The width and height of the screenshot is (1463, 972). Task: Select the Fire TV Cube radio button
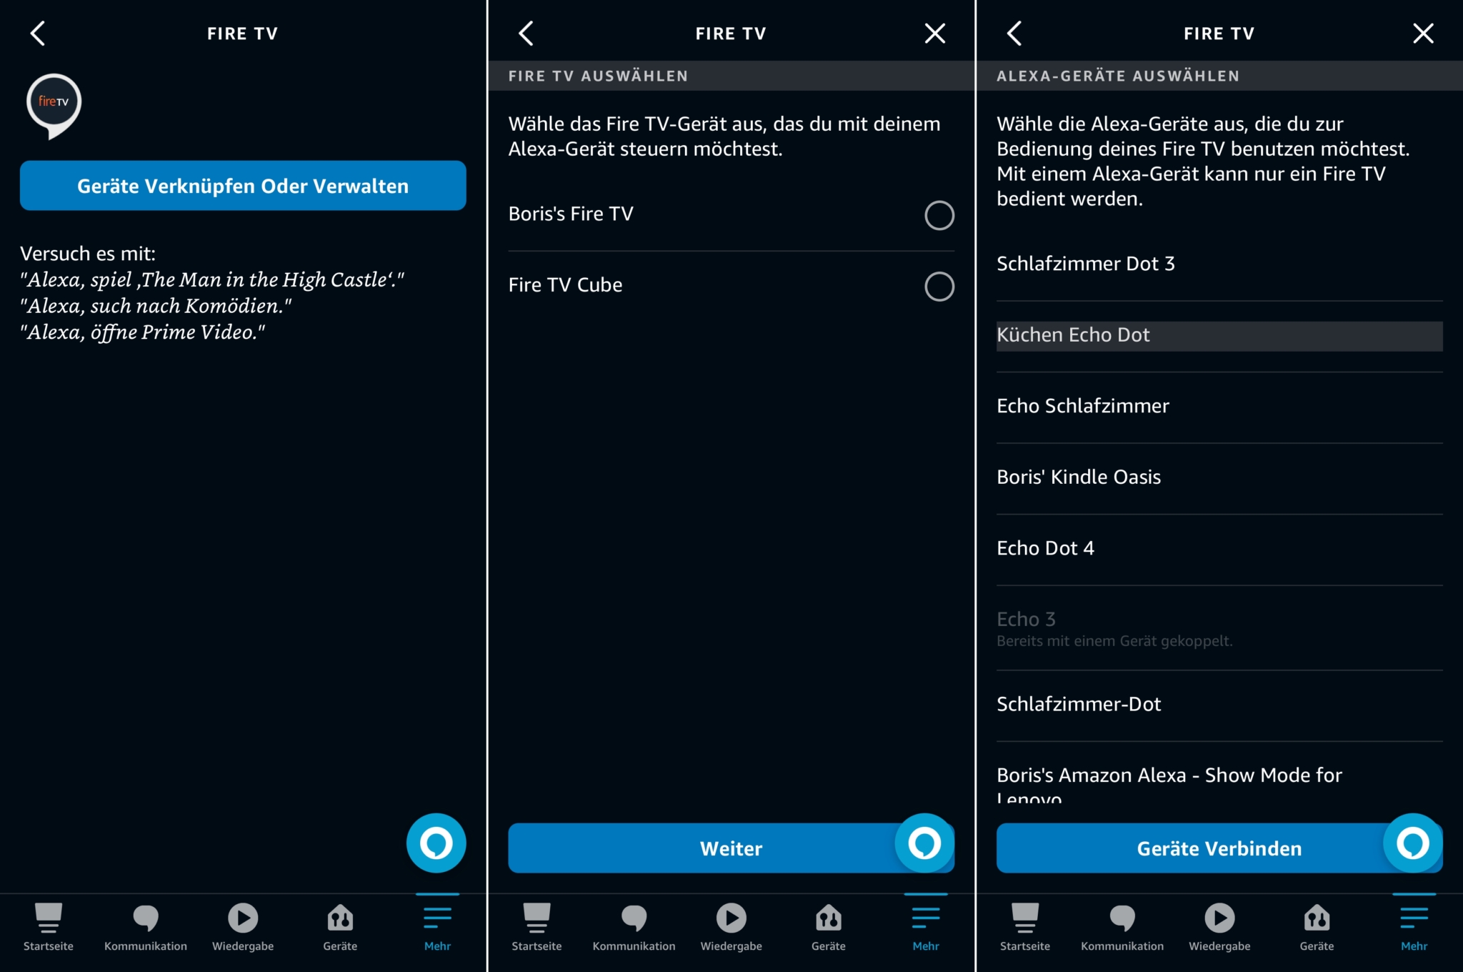tap(939, 287)
